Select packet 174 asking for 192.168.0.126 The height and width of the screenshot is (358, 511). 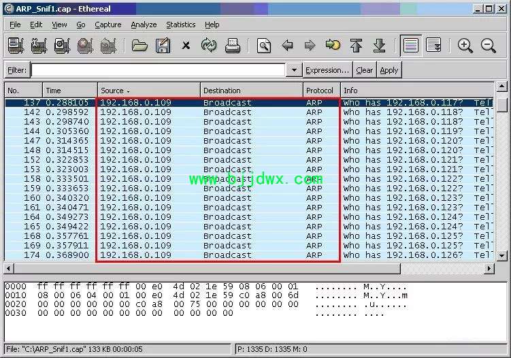click(x=249, y=255)
